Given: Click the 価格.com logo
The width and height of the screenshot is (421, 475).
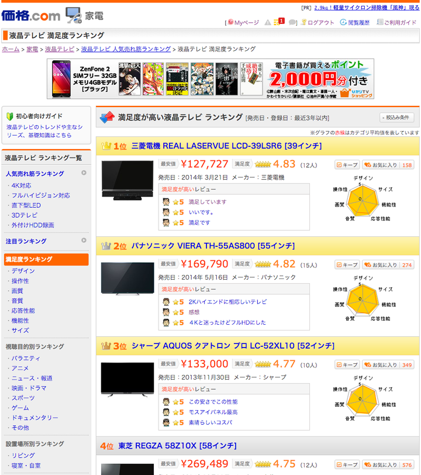Looking at the screenshot, I should coord(31,15).
